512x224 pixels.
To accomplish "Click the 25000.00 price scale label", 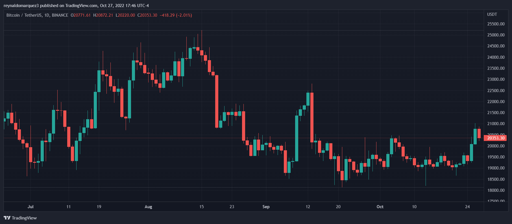I will (x=496, y=35).
